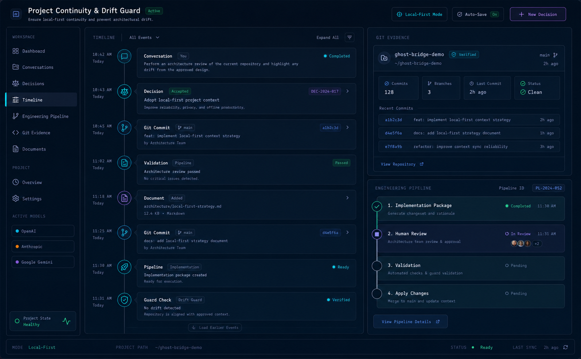Expand the a1b2c3d Git Commit chevron
Screen dimensions: 581x359
pyautogui.click(x=347, y=127)
